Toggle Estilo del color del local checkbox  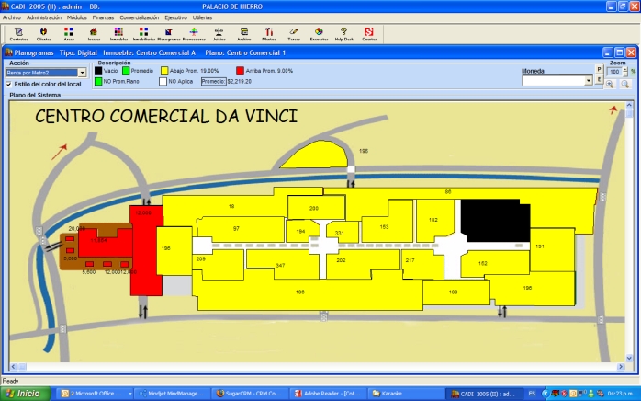[x=9, y=84]
